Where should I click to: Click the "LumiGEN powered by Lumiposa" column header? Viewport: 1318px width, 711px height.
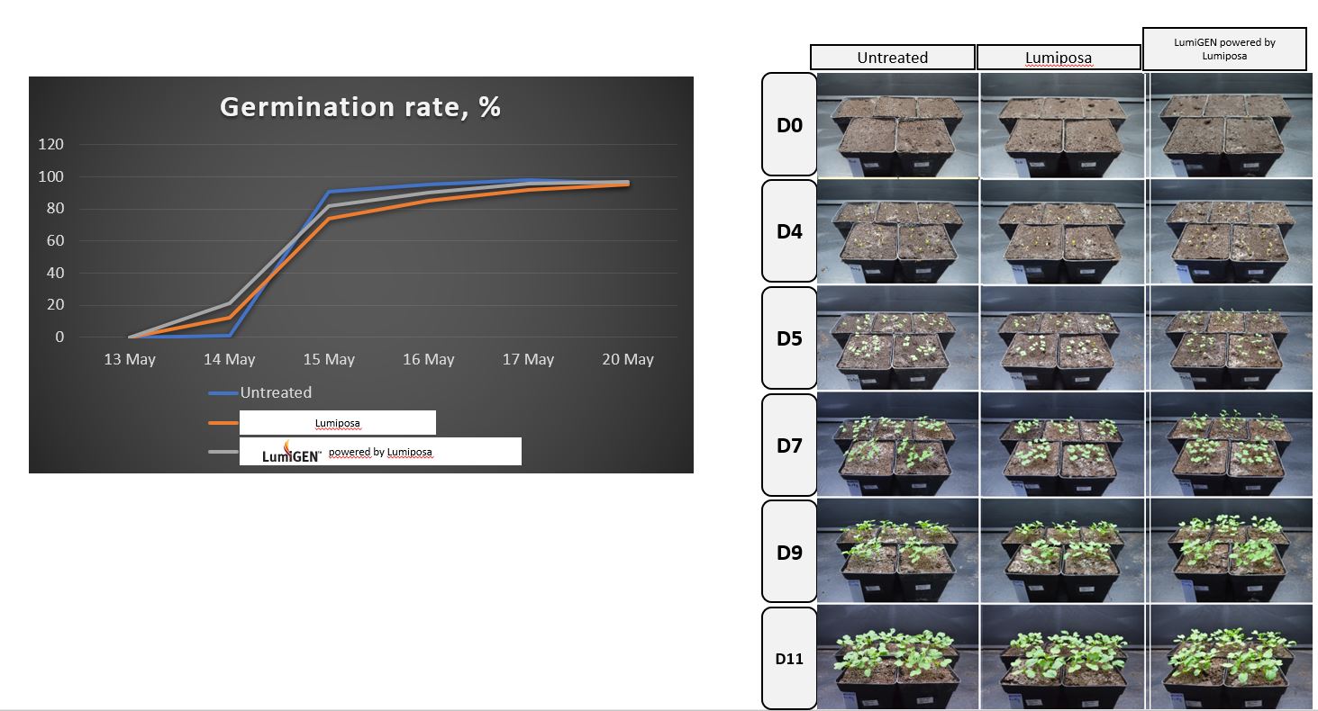[x=1223, y=49]
